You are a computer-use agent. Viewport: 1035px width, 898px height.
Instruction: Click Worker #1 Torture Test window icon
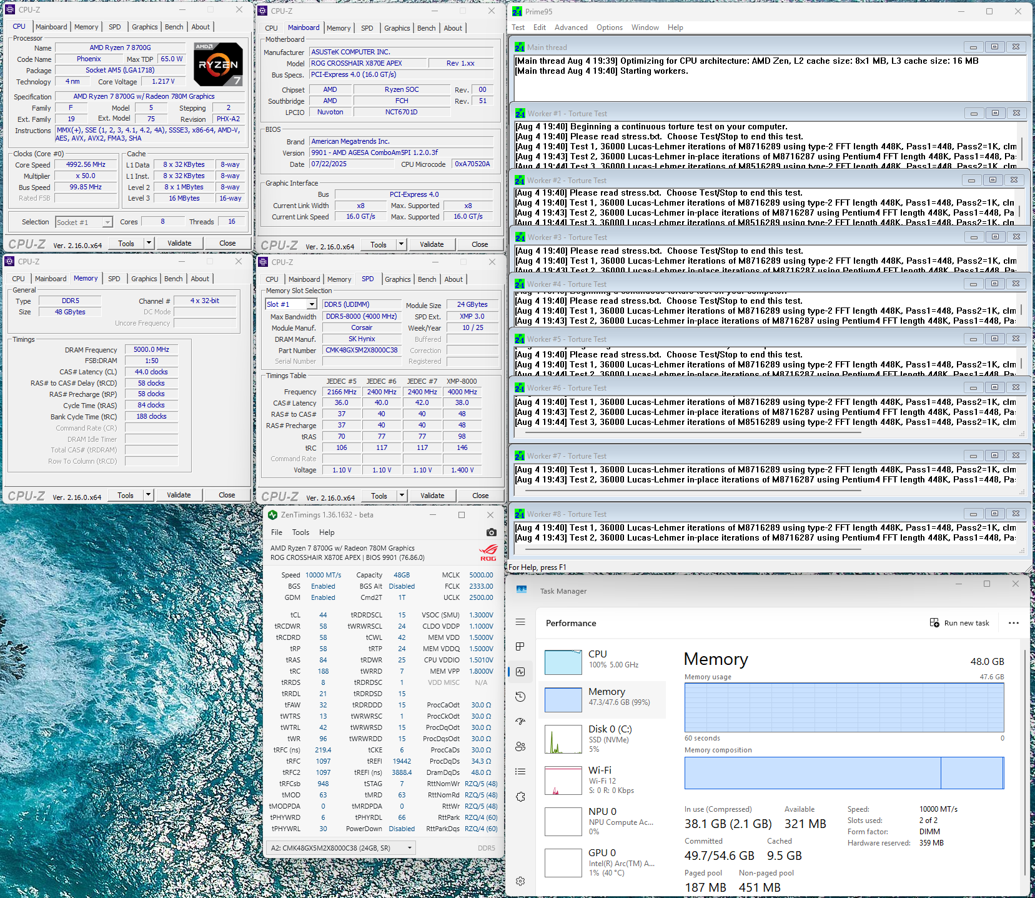pyautogui.click(x=520, y=113)
